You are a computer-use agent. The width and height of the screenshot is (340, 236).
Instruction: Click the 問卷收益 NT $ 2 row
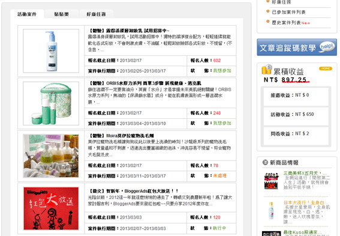coord(296,136)
